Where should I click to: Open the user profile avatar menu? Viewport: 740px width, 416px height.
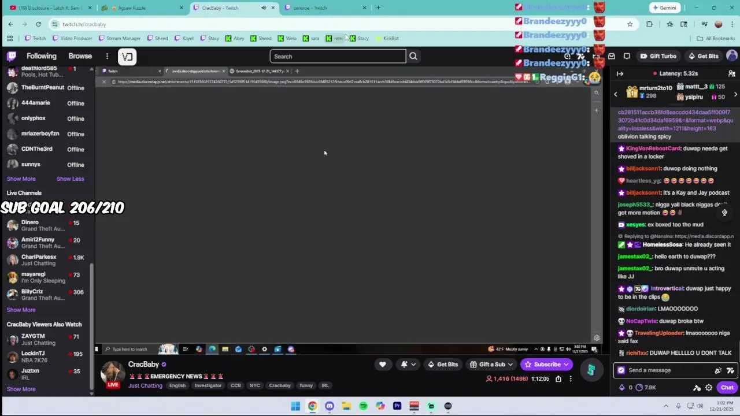click(732, 56)
